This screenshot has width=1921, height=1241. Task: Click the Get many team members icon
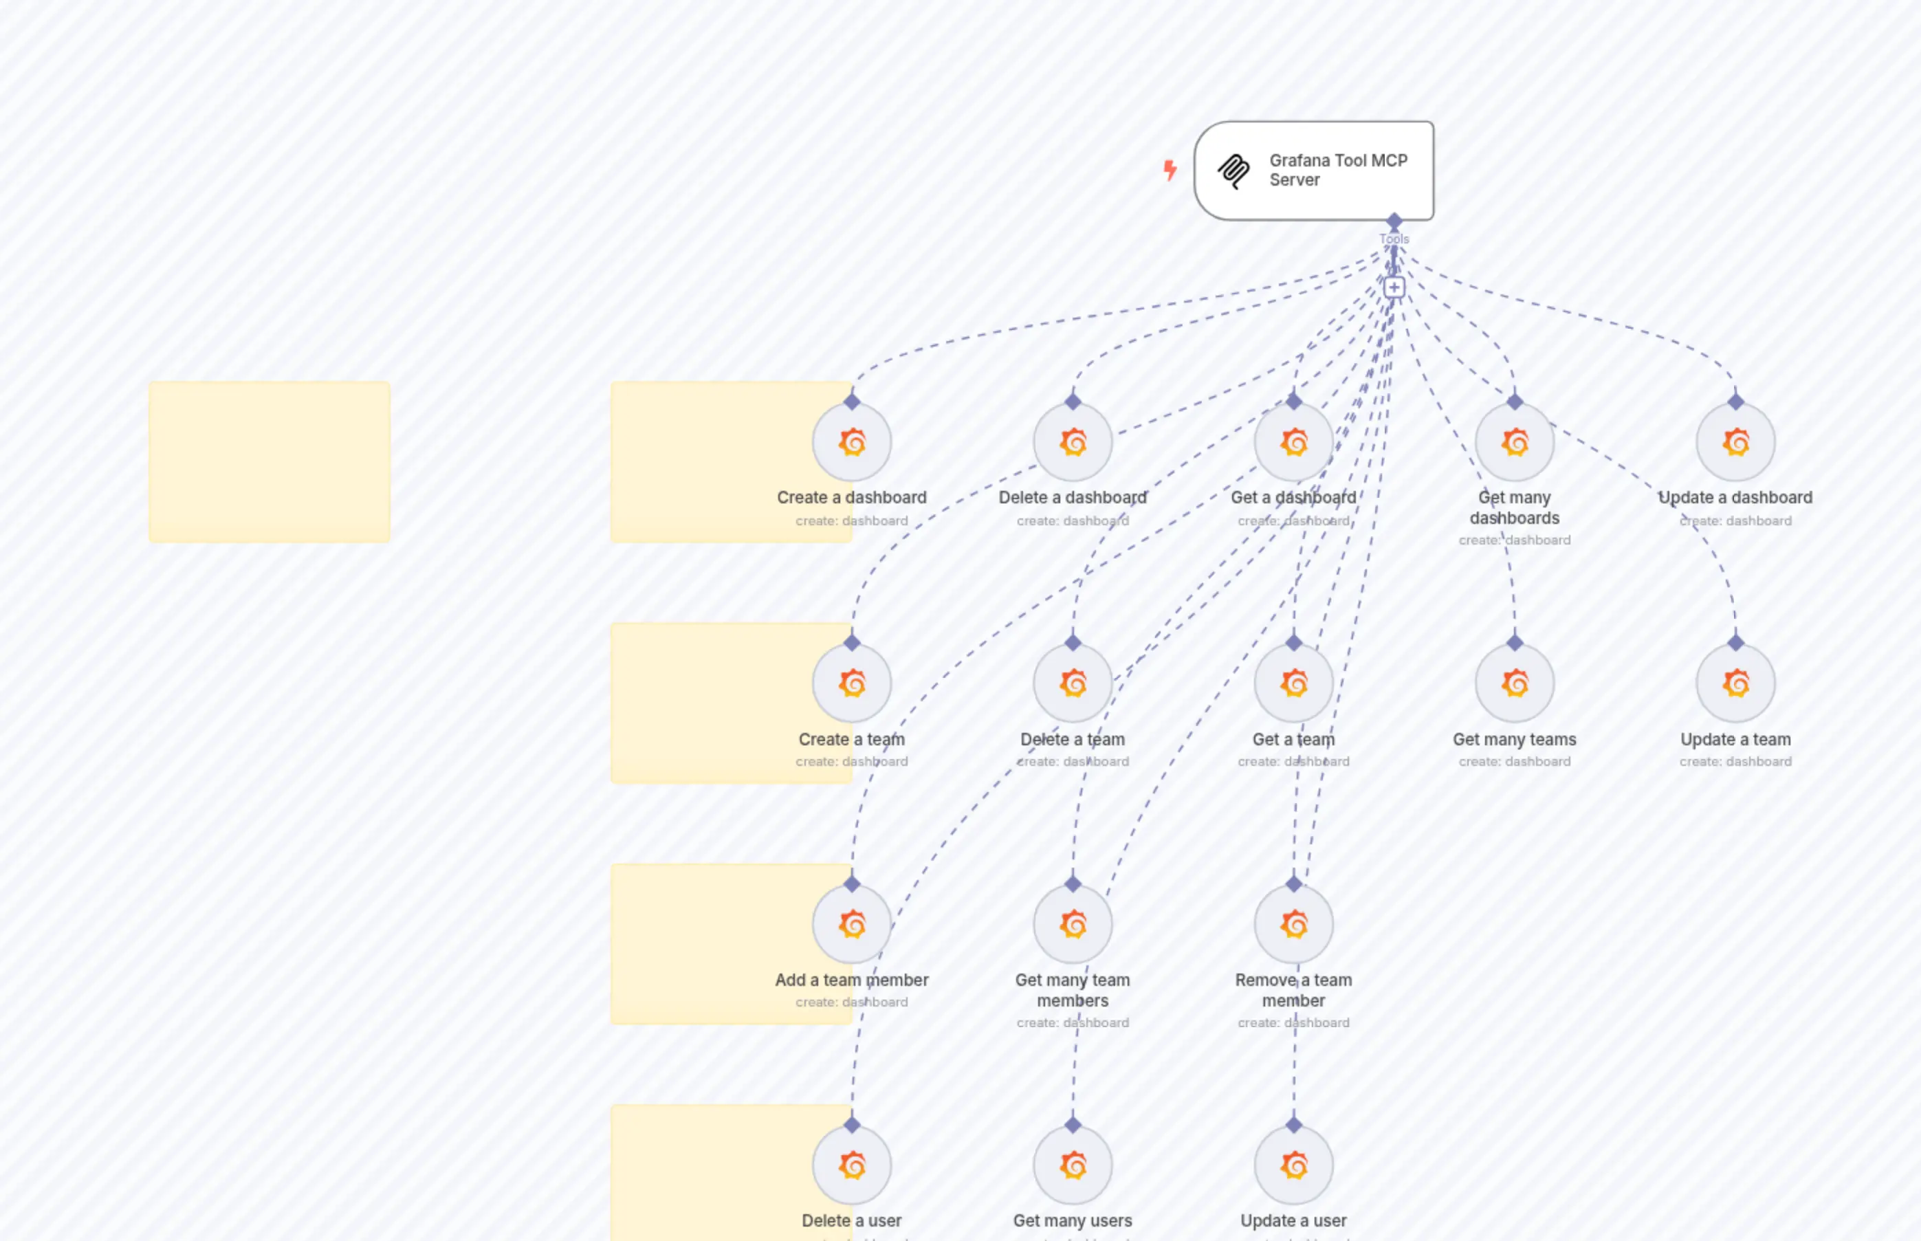(x=1072, y=923)
